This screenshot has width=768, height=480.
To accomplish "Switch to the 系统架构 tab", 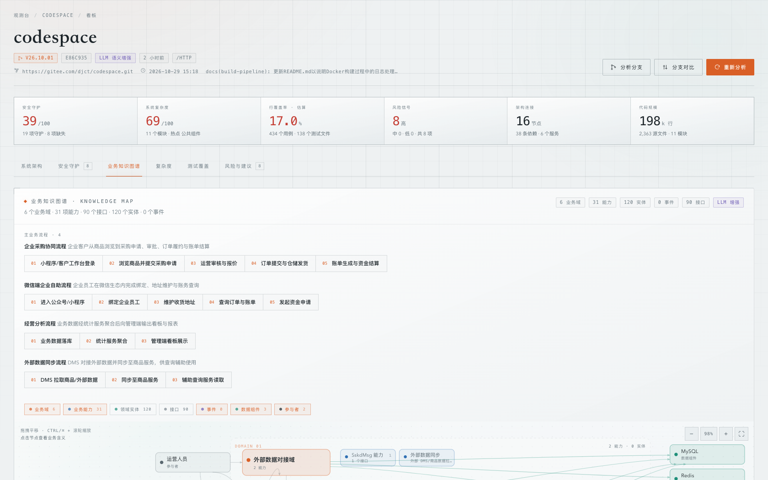I will coord(32,166).
